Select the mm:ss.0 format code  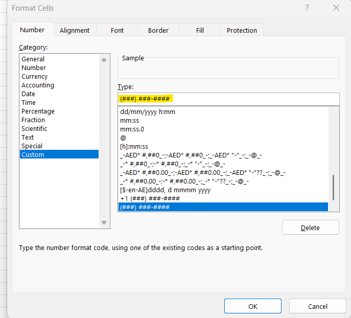coord(223,129)
